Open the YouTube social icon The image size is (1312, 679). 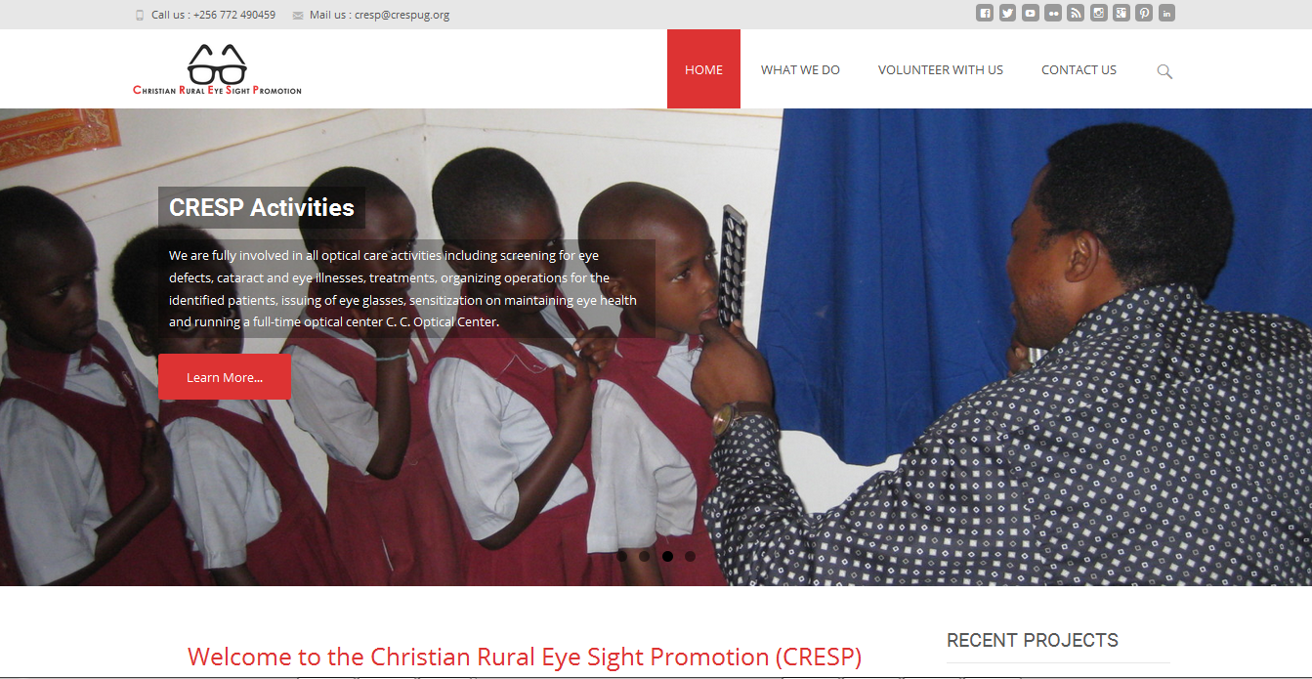point(1031,13)
